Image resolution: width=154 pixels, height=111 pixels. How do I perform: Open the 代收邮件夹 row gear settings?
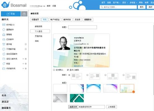click(x=26, y=68)
